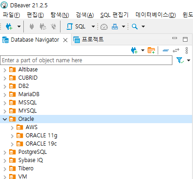Expand the Altibase folder
This screenshot has width=193, height=179.
[5, 70]
